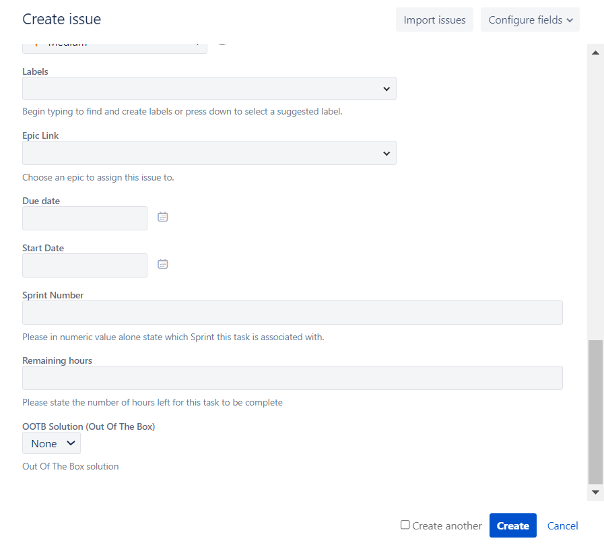
Task: Click the scroll down arrow
Action: [x=595, y=492]
